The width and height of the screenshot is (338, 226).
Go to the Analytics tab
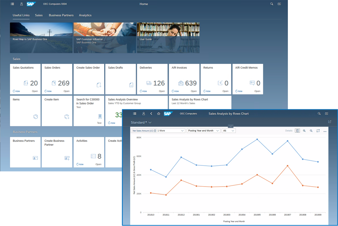(85, 15)
